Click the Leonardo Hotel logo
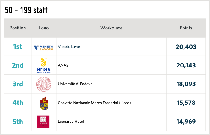This screenshot has height=135, width=210. [43, 121]
